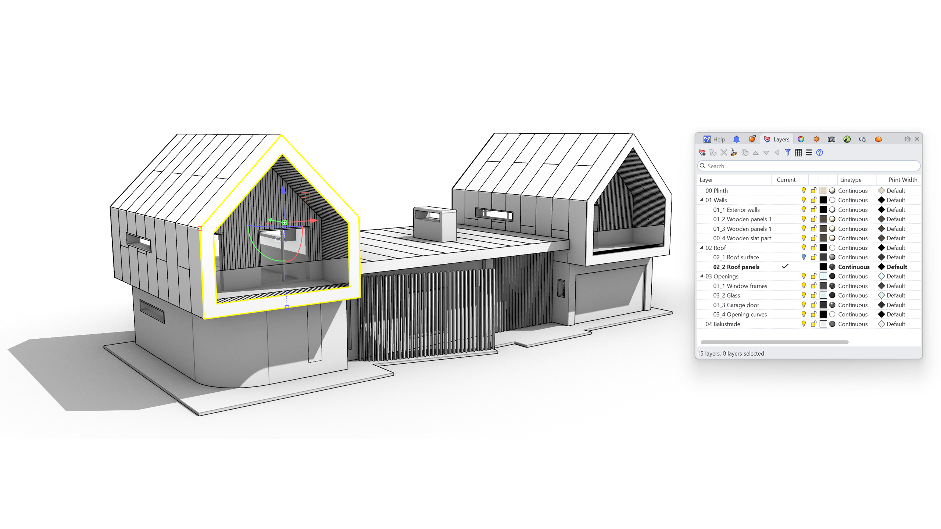Open the linetype dropdown for 02_2 Roof panels

point(854,267)
